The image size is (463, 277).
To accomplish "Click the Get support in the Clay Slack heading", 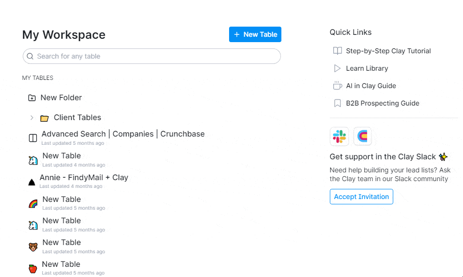I will click(383, 156).
